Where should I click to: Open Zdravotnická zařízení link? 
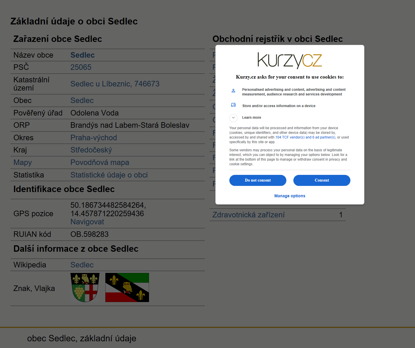(248, 215)
